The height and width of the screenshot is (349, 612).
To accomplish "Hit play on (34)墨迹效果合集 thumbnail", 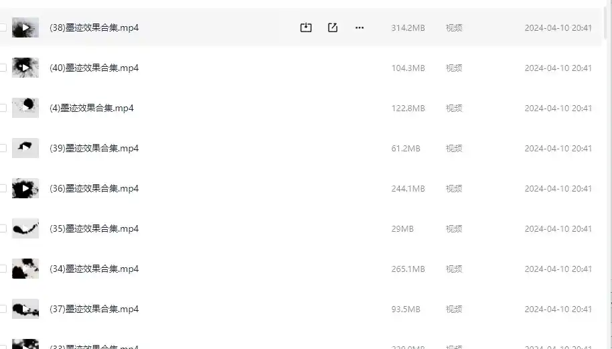I will point(25,269).
